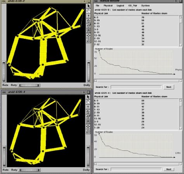Toggle camera type icon in arvid-6129-4 viewer

pos(88,131)
